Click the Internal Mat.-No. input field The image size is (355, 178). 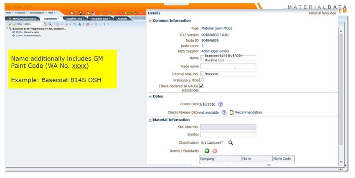tap(228, 74)
